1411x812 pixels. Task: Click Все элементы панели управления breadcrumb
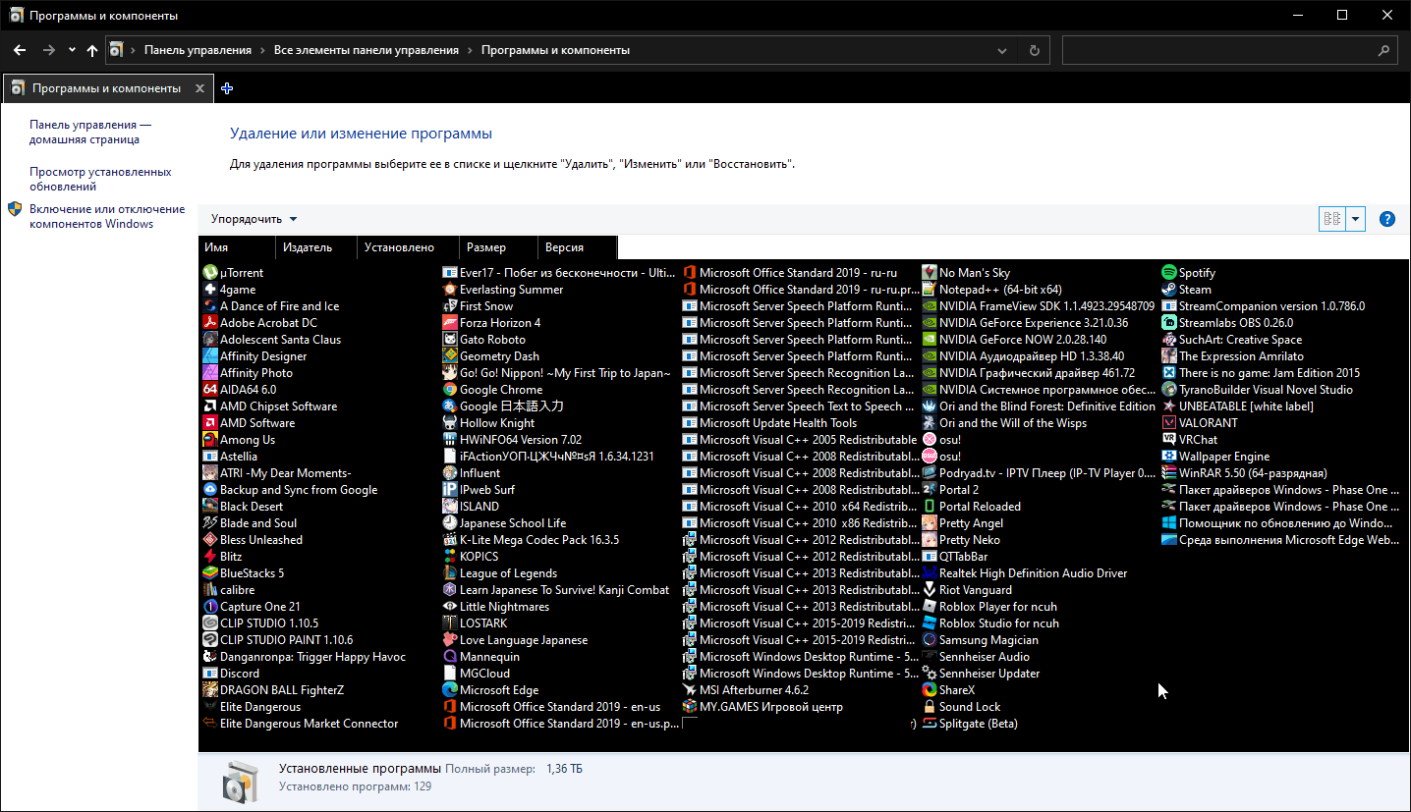click(x=367, y=50)
